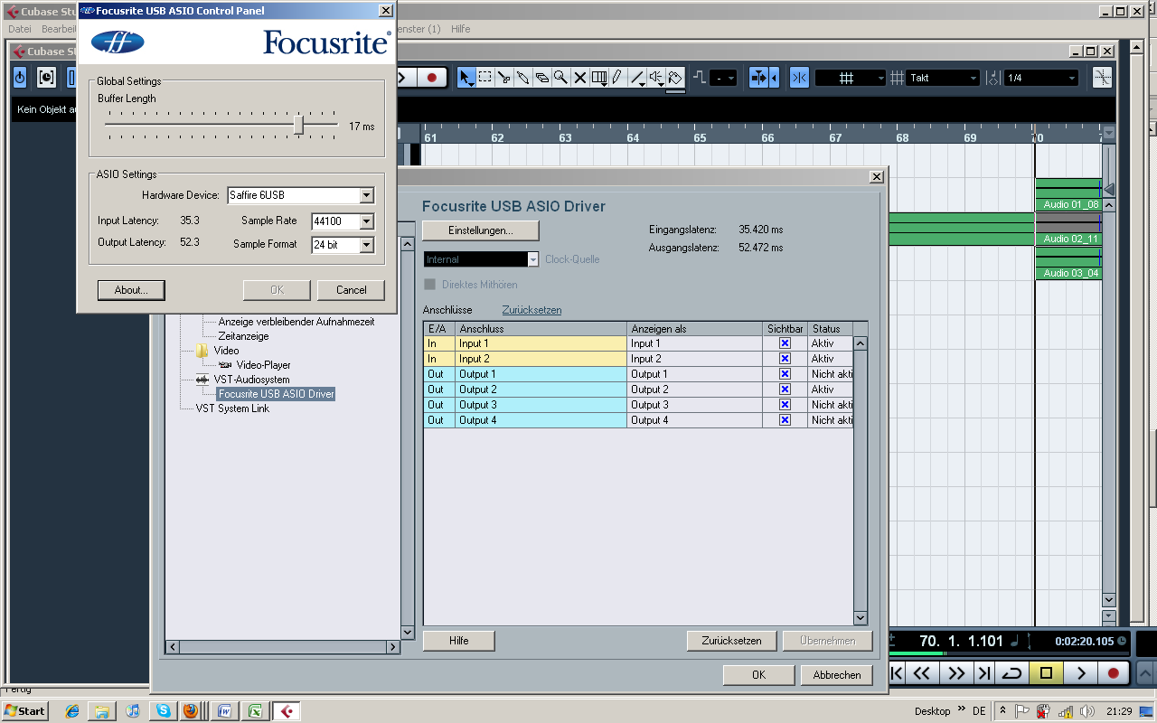
Task: Select the Zoom magnifier tool
Action: tap(560, 78)
